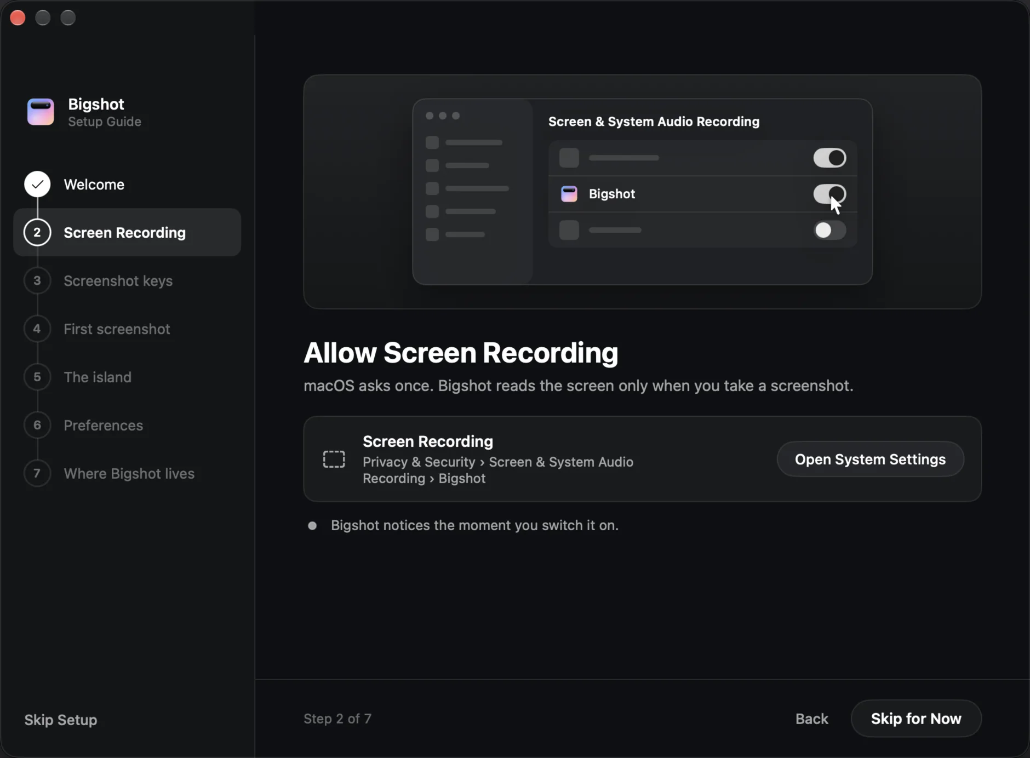This screenshot has height=758, width=1030.
Task: Click the step 4 number circle
Action: [37, 329]
